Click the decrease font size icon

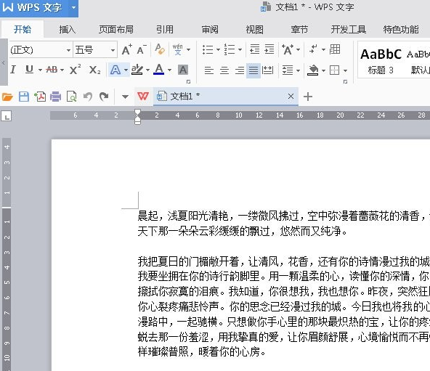[x=142, y=49]
